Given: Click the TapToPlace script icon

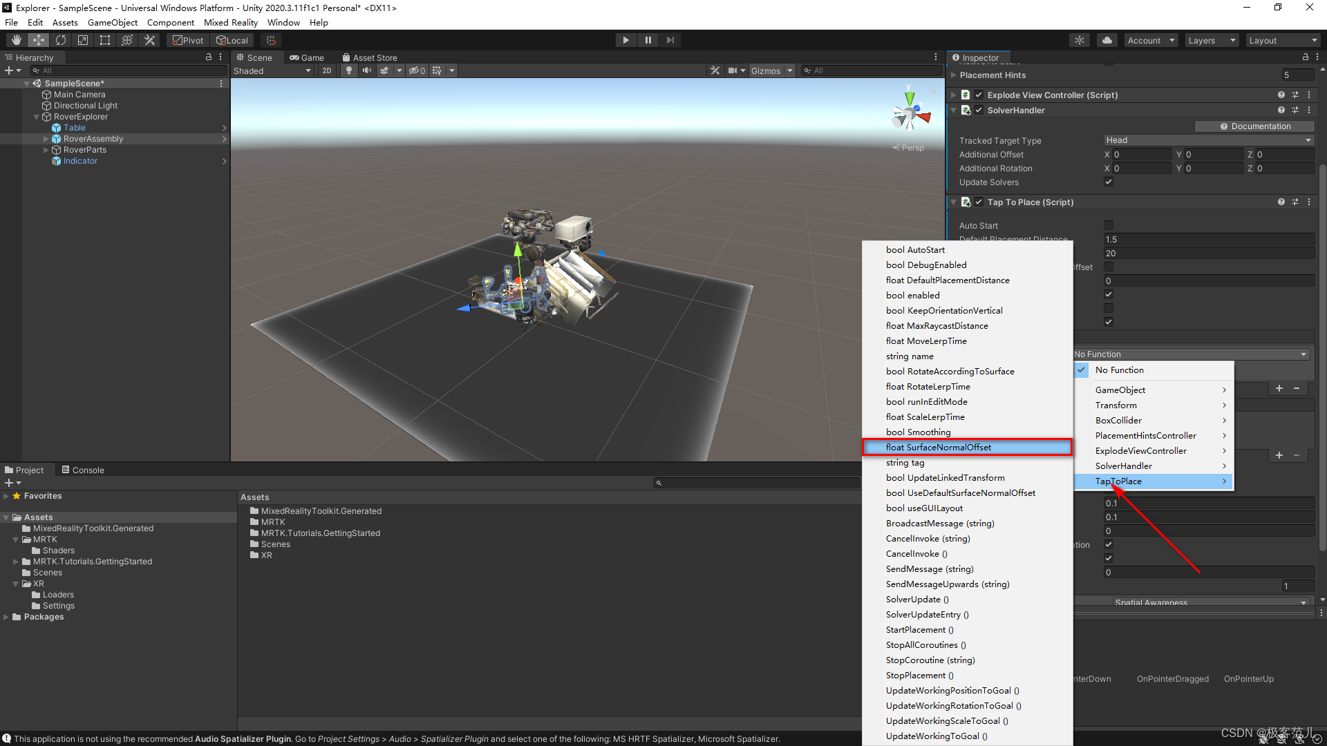Looking at the screenshot, I should coord(969,201).
